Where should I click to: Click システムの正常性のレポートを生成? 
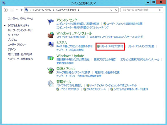coord(131,89)
